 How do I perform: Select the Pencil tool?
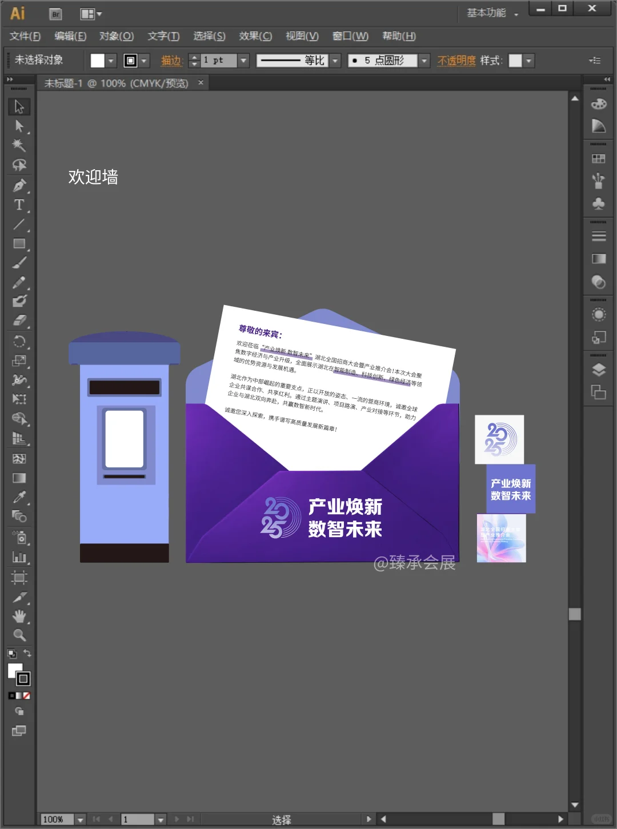[19, 282]
